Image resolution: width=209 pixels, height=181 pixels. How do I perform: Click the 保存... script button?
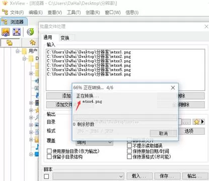coord(167,176)
